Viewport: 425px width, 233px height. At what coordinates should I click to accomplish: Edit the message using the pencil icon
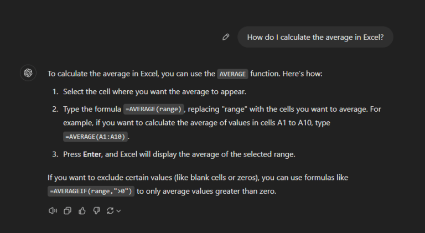[226, 37]
